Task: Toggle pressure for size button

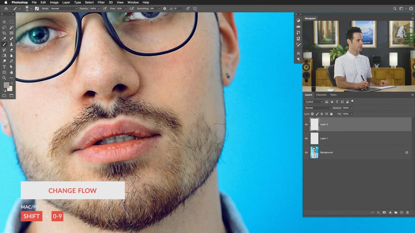Action: (x=187, y=8)
